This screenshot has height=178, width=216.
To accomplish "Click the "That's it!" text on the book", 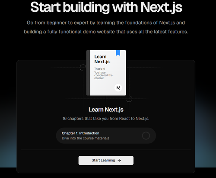I will coord(100,69).
